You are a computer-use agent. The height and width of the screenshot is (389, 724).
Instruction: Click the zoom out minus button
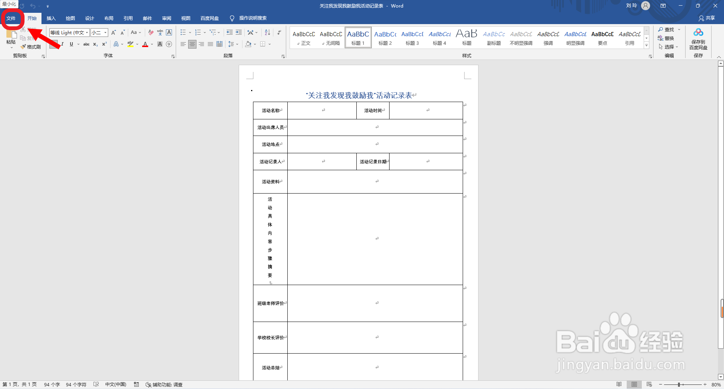point(660,384)
